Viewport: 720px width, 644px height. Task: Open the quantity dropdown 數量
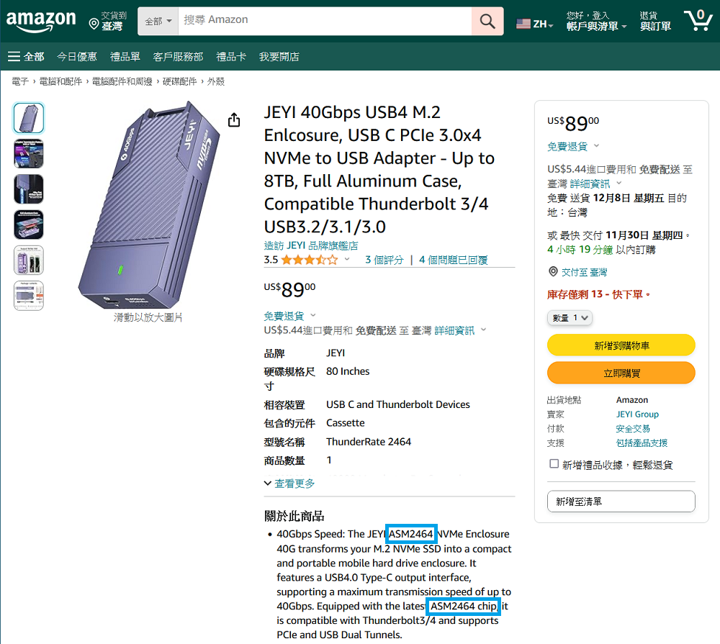pyautogui.click(x=570, y=317)
